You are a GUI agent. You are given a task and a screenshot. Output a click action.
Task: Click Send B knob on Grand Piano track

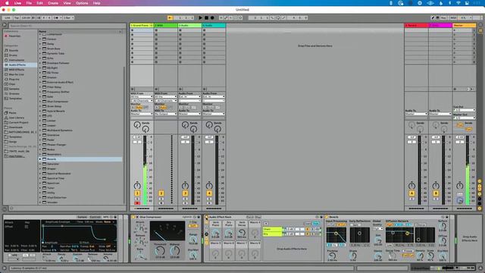(x=145, y=129)
